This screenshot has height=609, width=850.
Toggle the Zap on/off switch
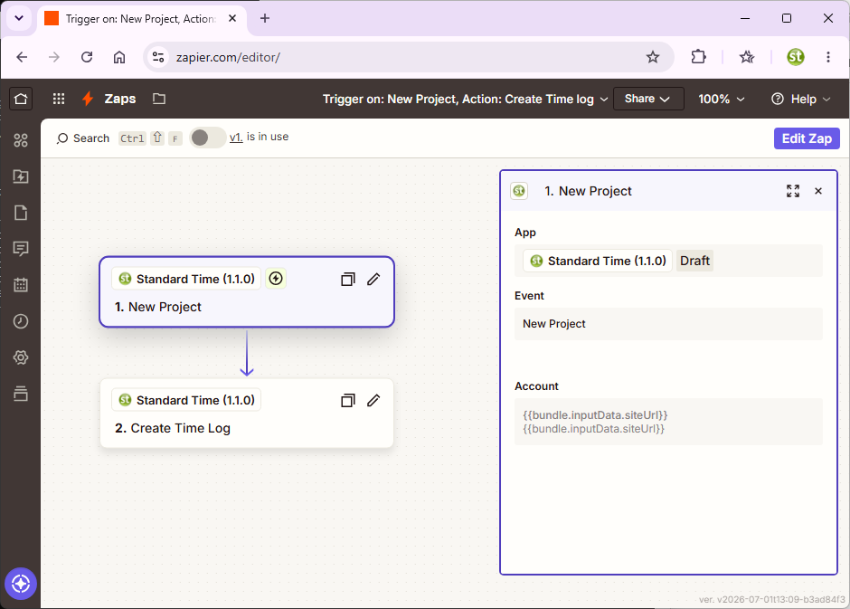(207, 138)
